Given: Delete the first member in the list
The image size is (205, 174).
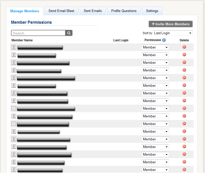Looking at the screenshot, I should point(184,47).
